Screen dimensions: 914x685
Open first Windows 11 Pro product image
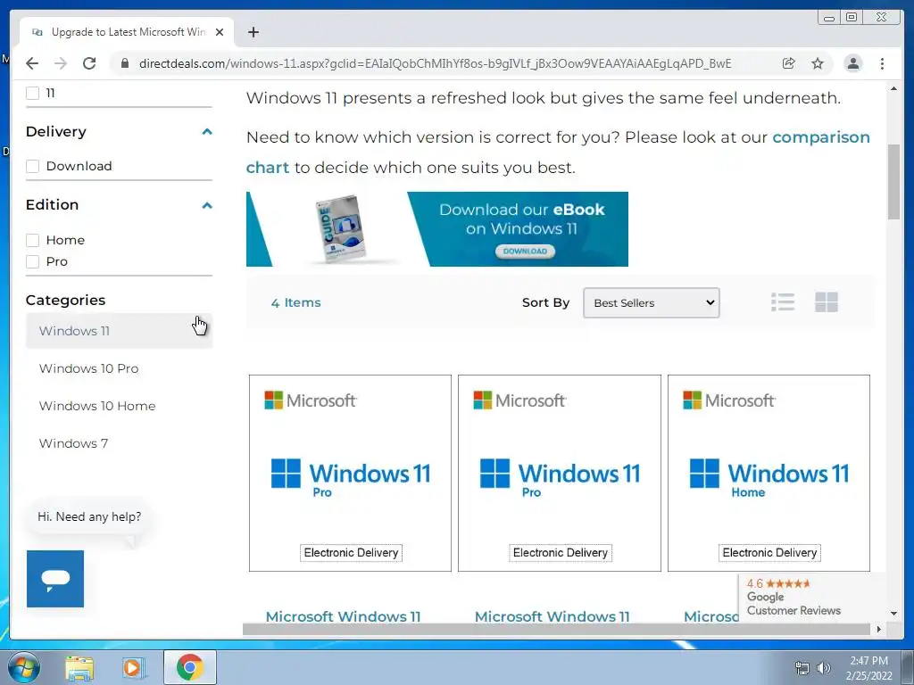(x=350, y=473)
